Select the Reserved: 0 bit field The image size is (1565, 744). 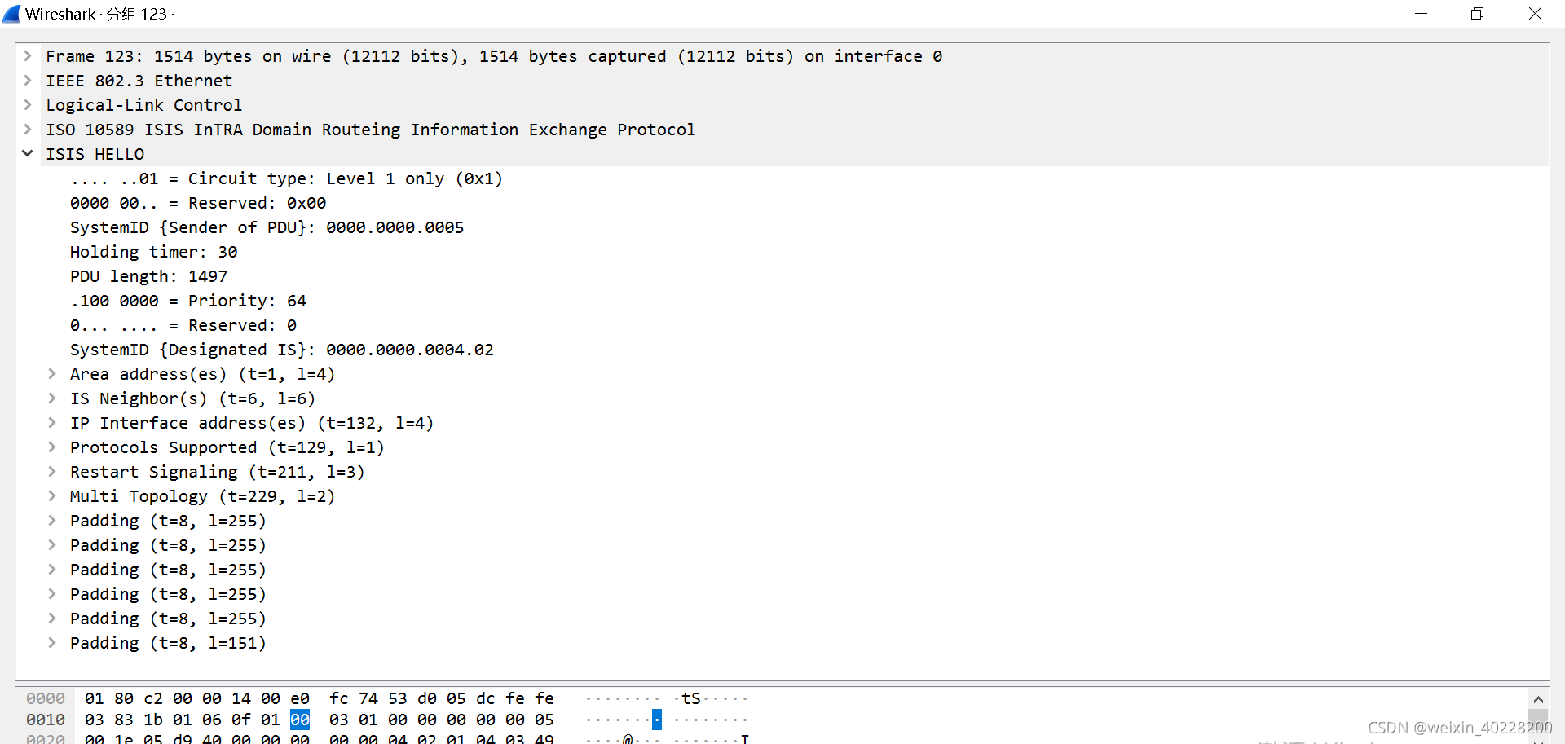point(183,325)
